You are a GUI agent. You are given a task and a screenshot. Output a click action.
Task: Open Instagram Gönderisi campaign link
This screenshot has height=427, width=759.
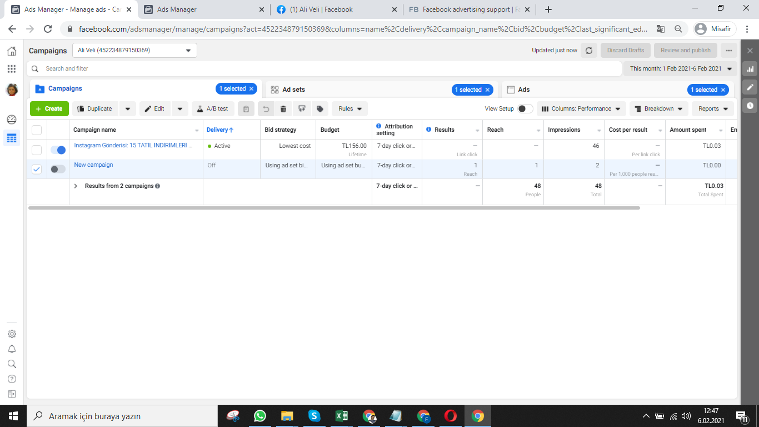pos(133,146)
